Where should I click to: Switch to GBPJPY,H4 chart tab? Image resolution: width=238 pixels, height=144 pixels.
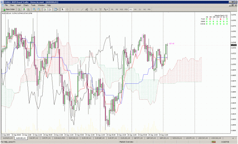139,138
